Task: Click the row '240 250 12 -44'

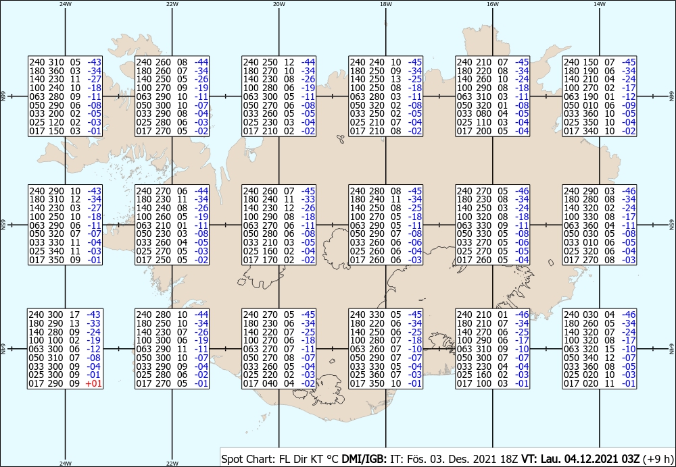Action: click(279, 62)
